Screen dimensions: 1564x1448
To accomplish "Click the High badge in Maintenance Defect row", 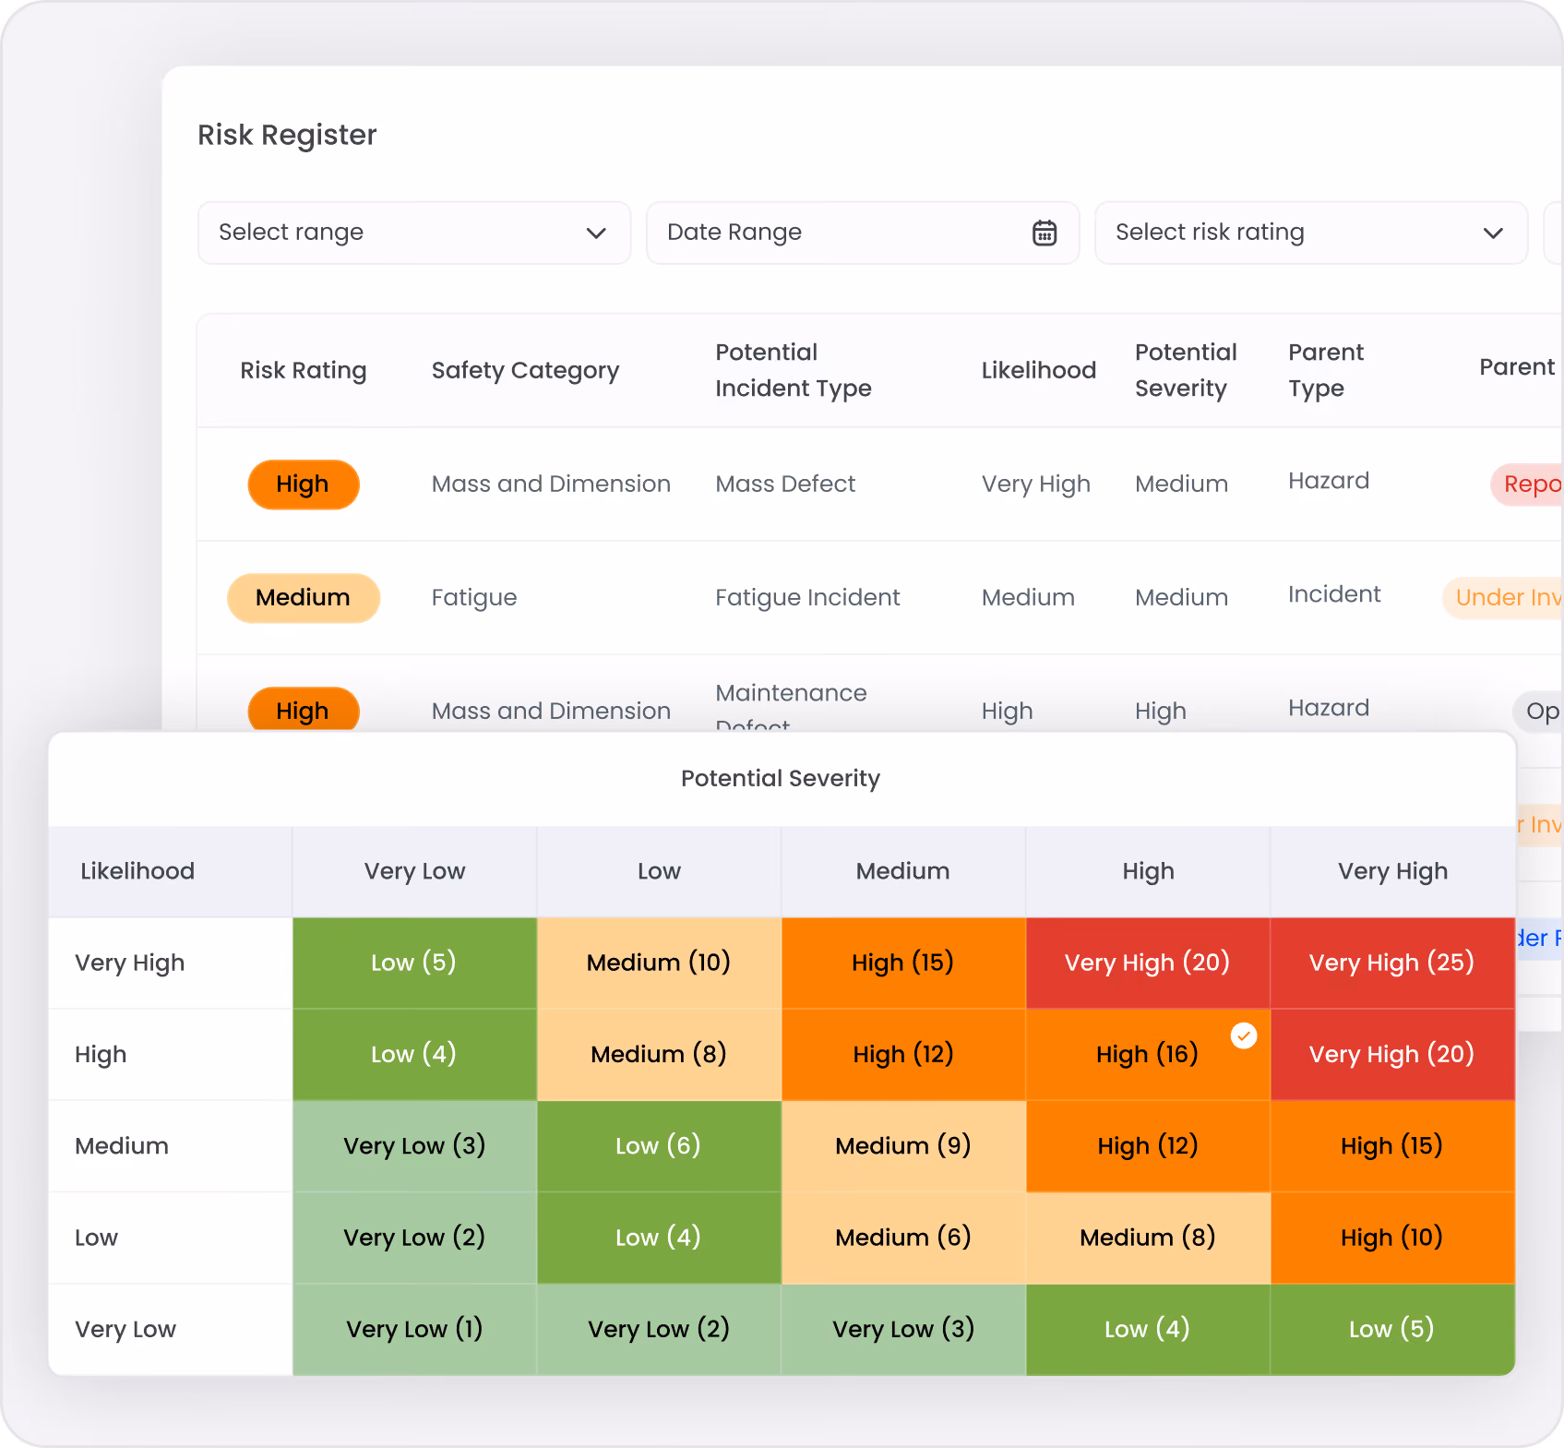I will click(x=303, y=711).
